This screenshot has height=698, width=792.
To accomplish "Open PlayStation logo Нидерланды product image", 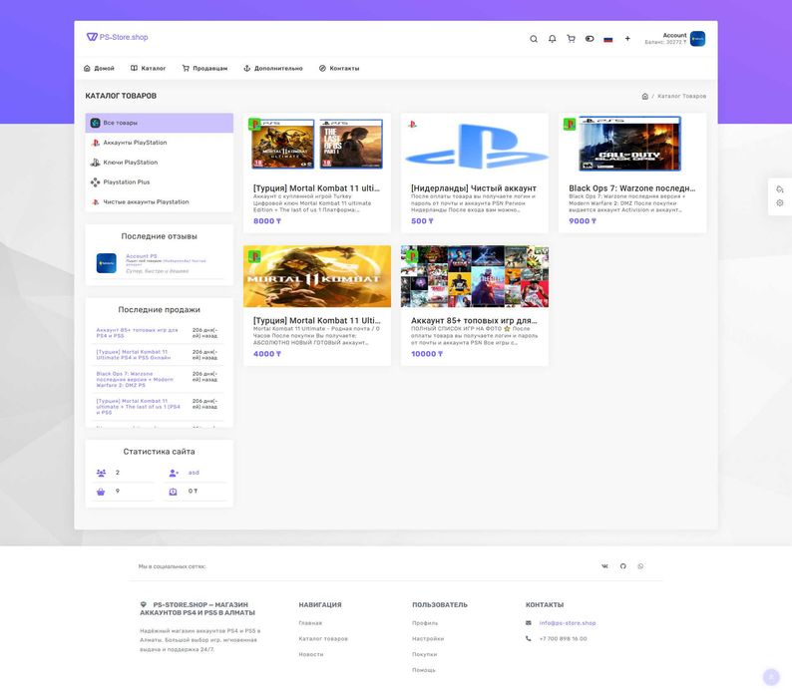I will [475, 144].
